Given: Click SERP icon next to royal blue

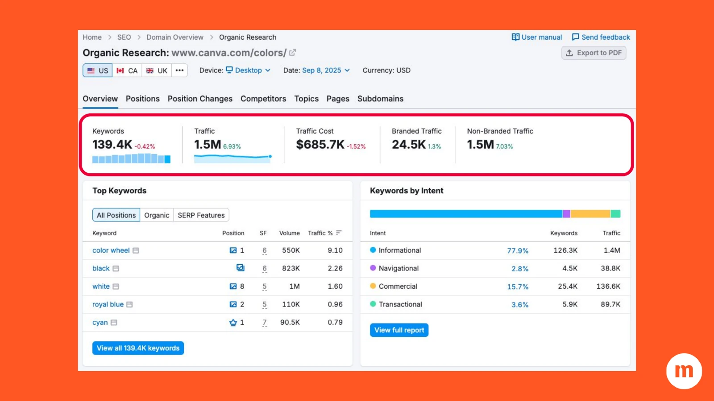Looking at the screenshot, I should tap(129, 304).
